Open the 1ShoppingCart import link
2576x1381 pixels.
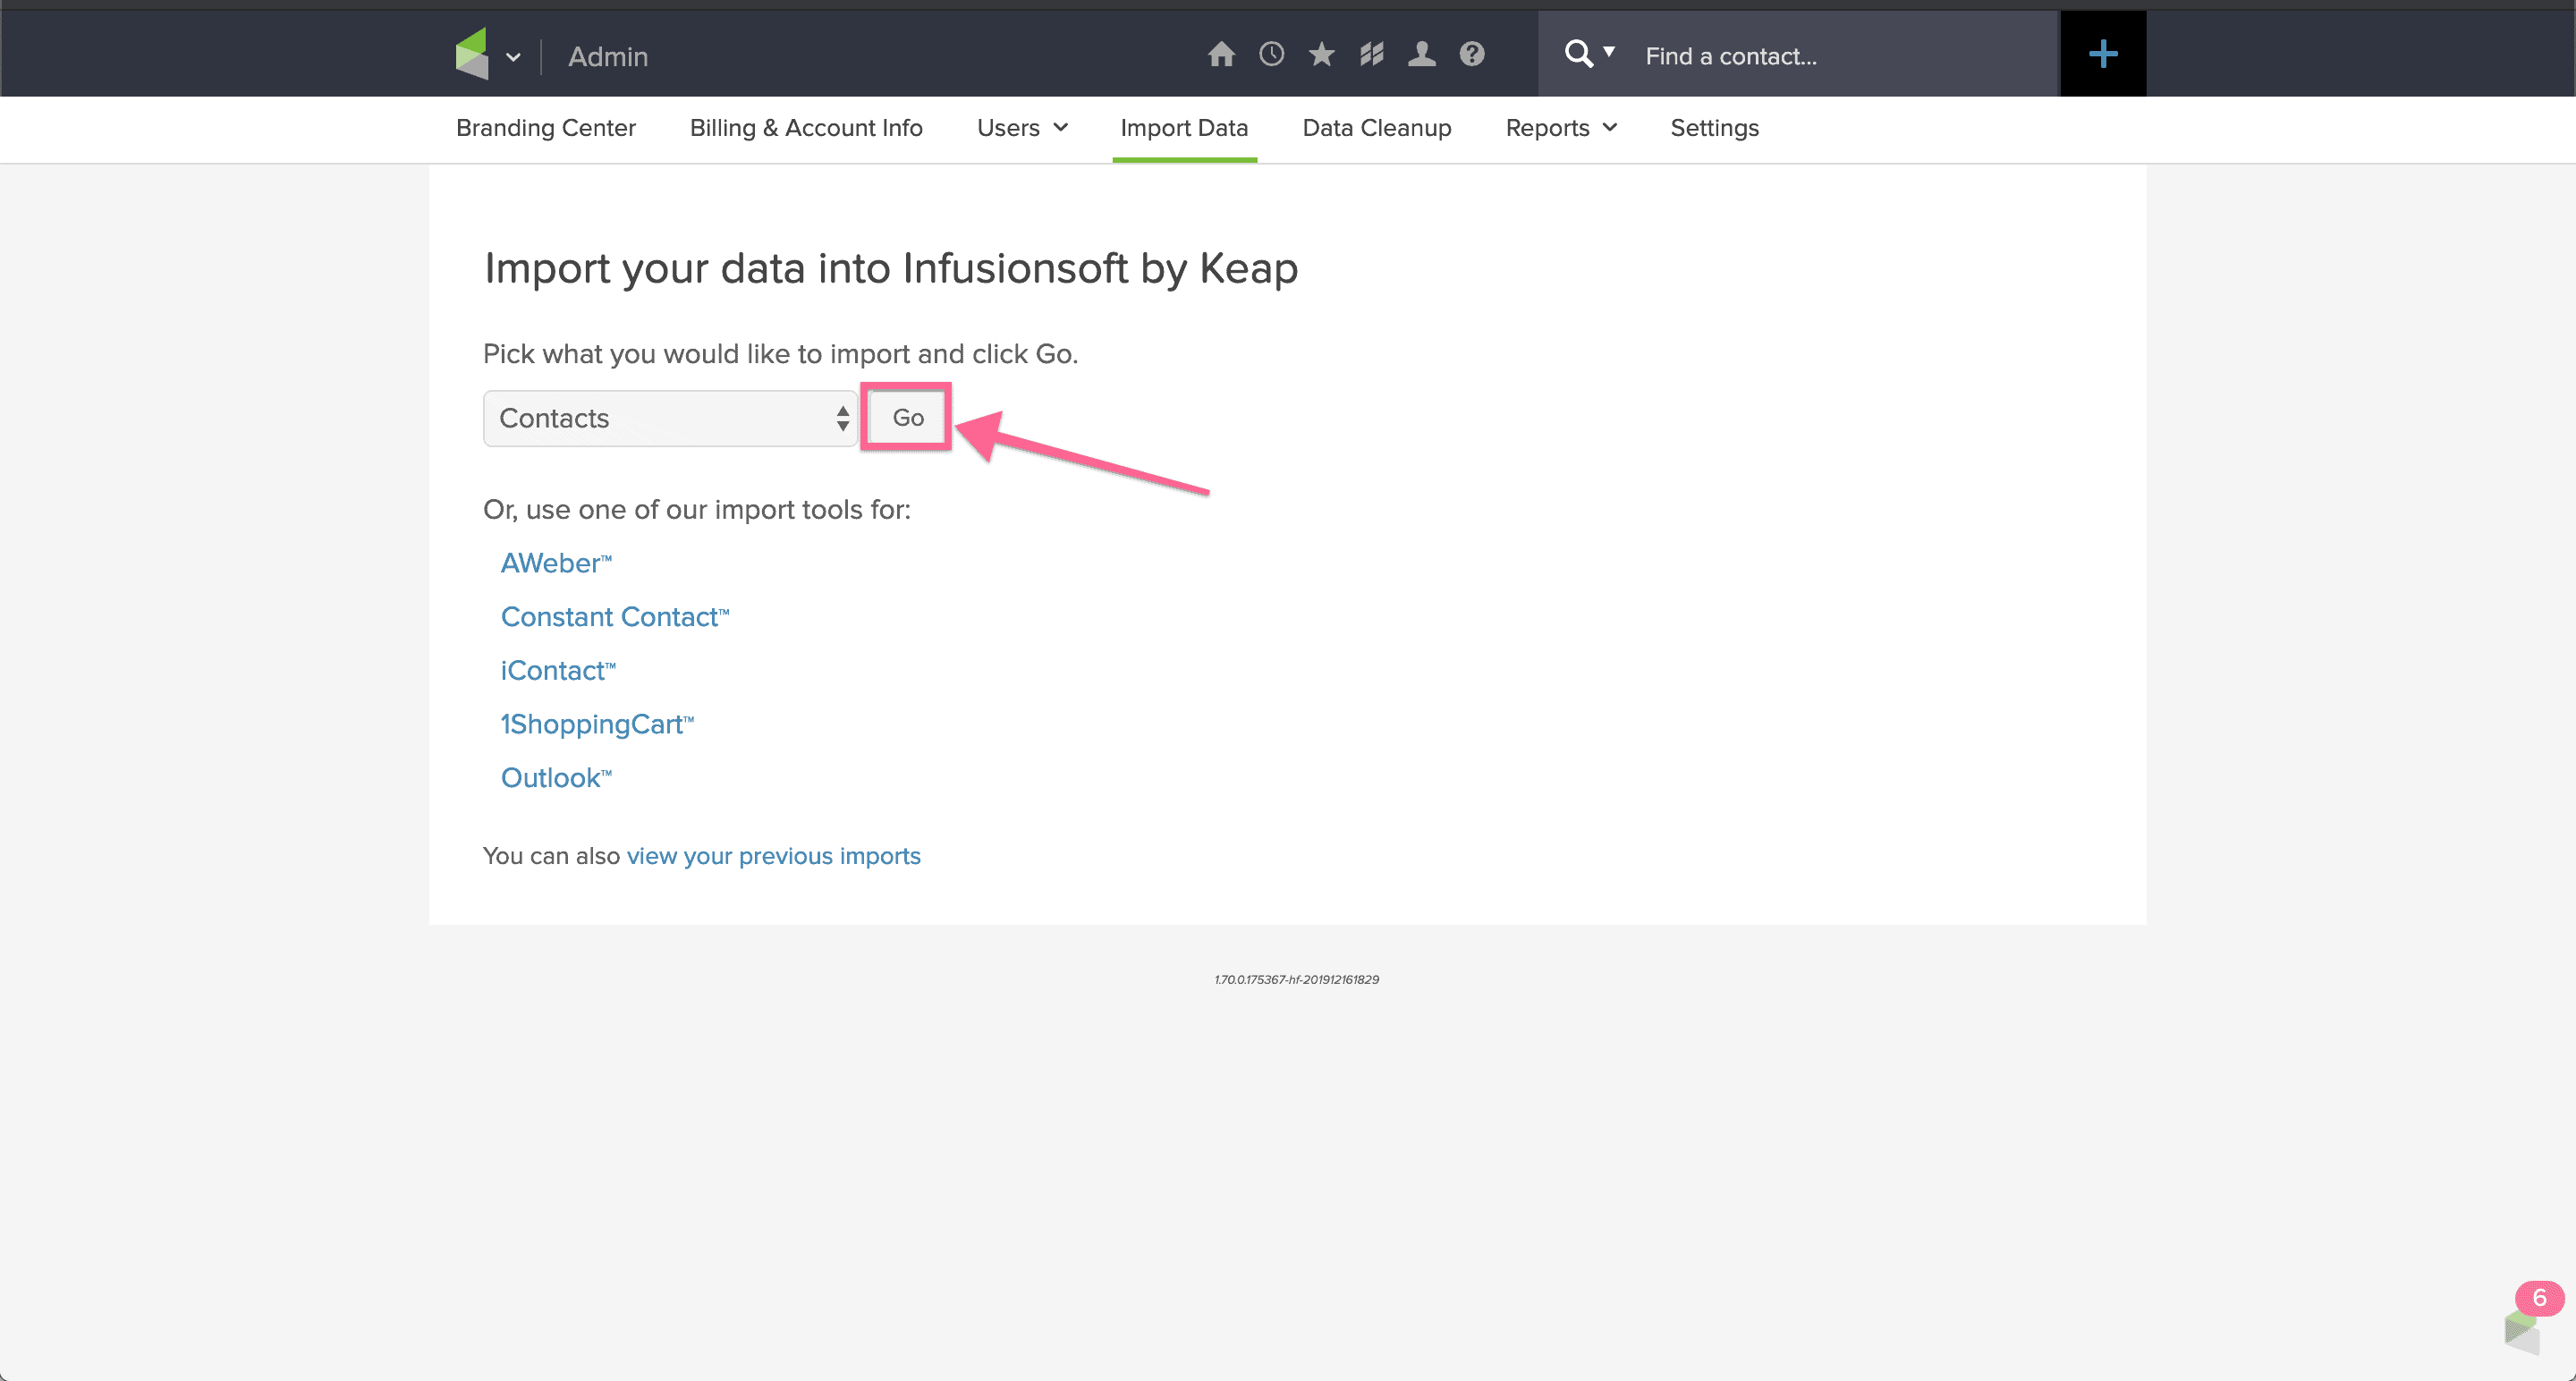pos(596,724)
